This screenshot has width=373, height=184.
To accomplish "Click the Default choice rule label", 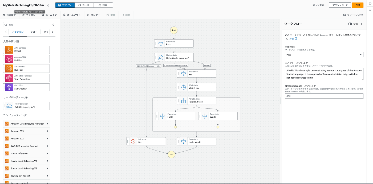I will point(207,65).
